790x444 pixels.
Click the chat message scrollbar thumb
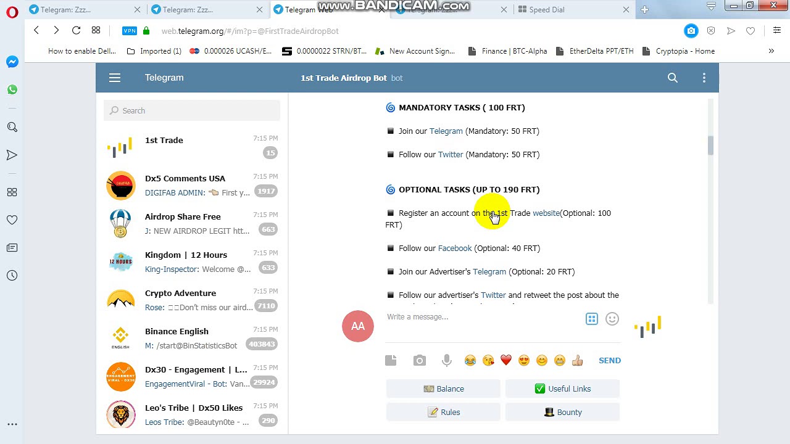710,146
